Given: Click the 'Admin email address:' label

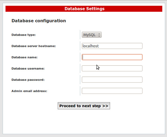Looking at the screenshot, I should coord(29,91).
